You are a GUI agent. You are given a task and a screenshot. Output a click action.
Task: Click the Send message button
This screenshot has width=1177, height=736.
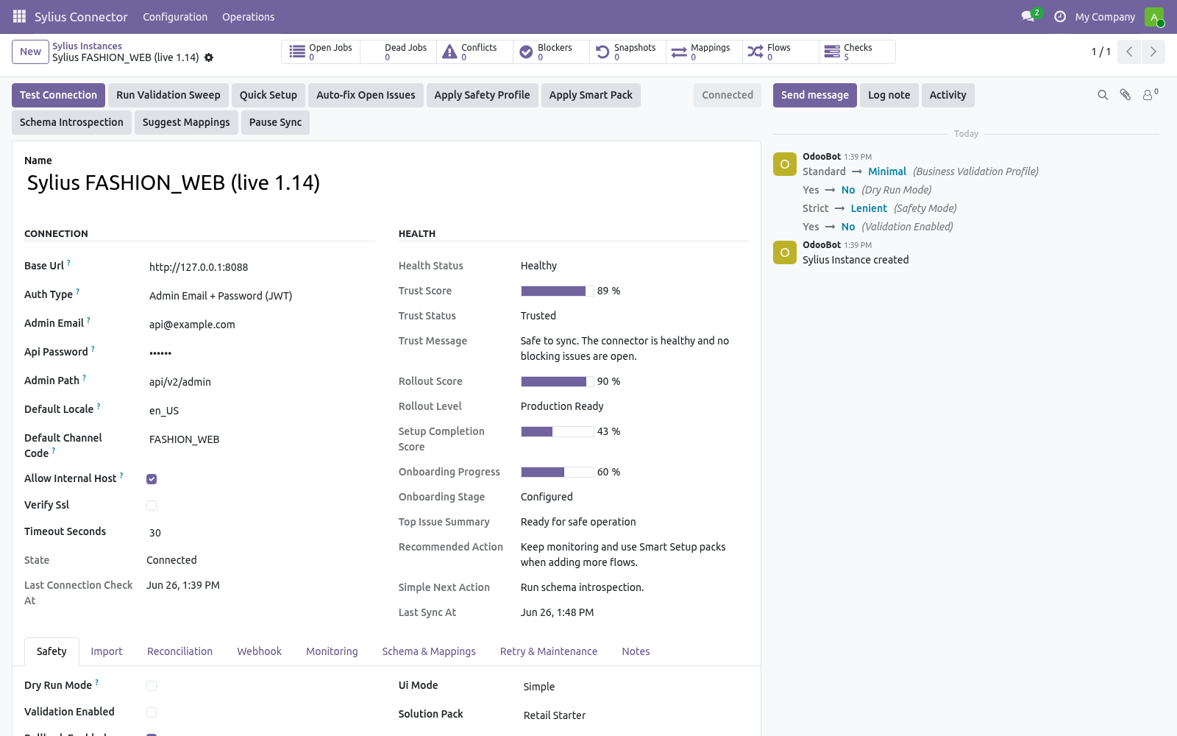coord(815,95)
